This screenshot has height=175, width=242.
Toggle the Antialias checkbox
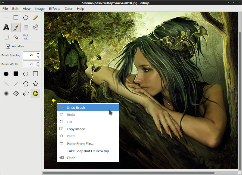tap(8, 46)
